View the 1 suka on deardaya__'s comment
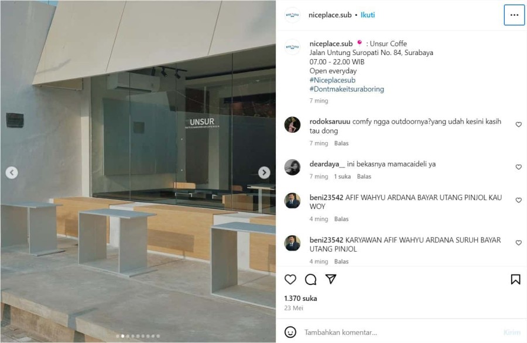The width and height of the screenshot is (527, 343). [x=342, y=176]
